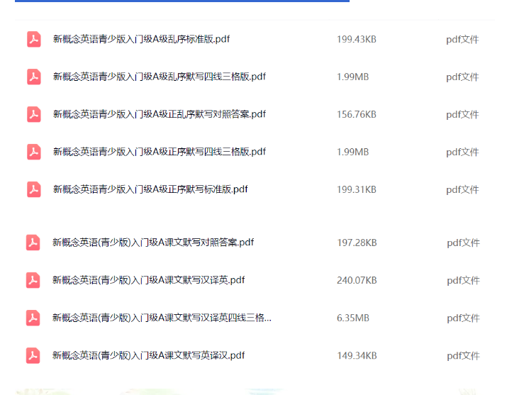
Task: Click the 197.28KB file size
Action: pos(357,243)
